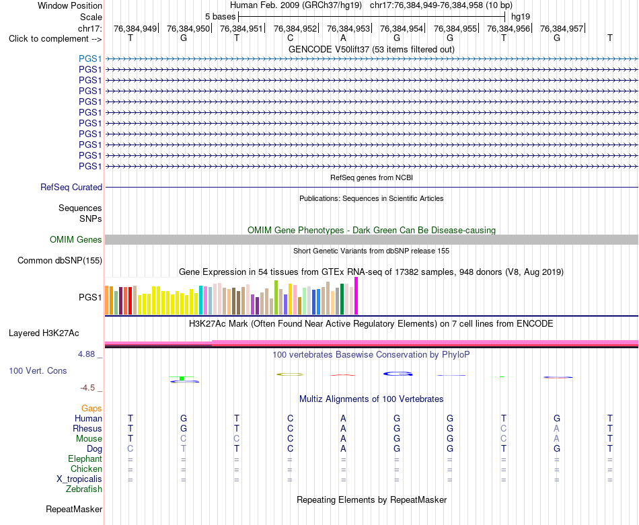Click the light blue PGS1 transcript label
This screenshot has height=525, width=639.
tap(90, 58)
